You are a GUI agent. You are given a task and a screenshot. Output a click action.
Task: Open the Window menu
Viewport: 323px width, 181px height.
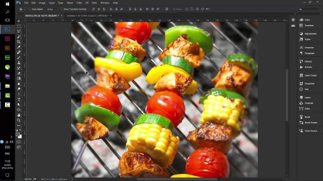click(x=104, y=3)
